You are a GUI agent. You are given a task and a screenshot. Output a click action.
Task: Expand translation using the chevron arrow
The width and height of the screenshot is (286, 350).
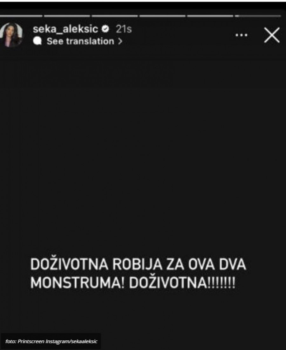(120, 41)
